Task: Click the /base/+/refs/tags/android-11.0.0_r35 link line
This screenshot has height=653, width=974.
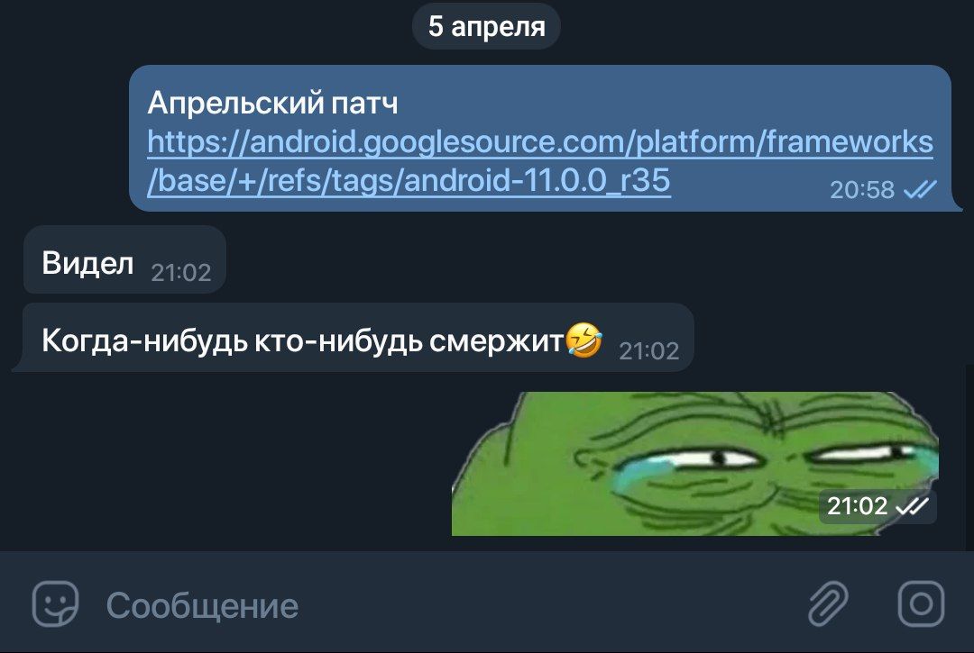Action: point(409,181)
